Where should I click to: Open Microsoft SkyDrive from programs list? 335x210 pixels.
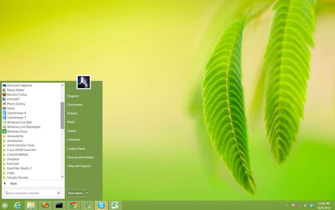click(17, 85)
